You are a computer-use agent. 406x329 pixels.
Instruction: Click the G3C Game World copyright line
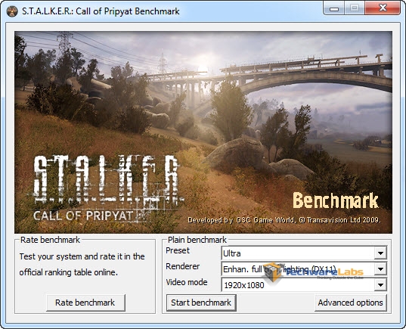[284, 220]
